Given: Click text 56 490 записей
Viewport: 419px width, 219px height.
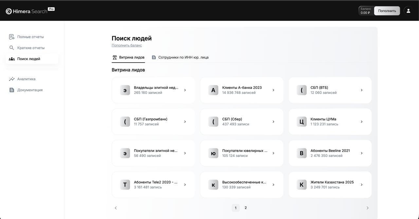Looking at the screenshot, I should [147, 155].
